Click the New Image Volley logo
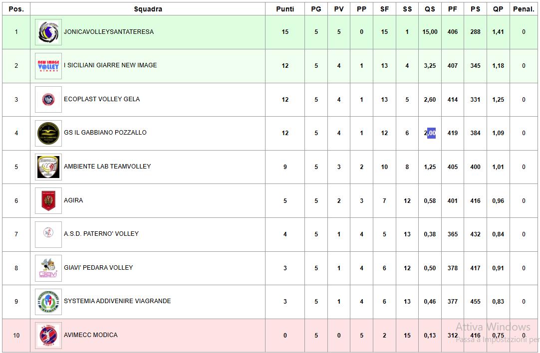Viewport: 540px width, 353px height. point(48,66)
